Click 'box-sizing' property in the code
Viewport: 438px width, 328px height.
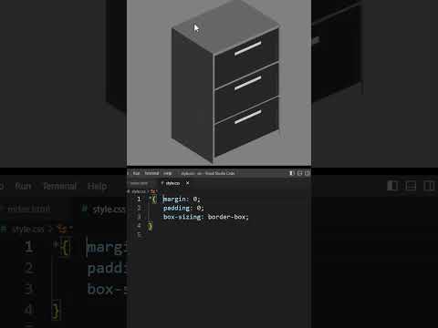pyautogui.click(x=182, y=217)
